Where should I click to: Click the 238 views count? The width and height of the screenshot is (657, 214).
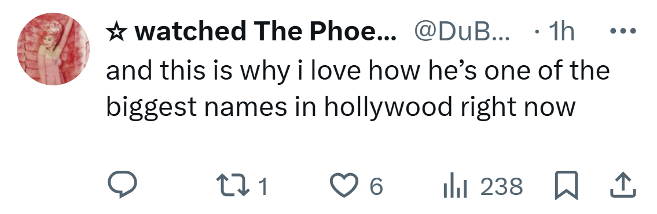[501, 186]
